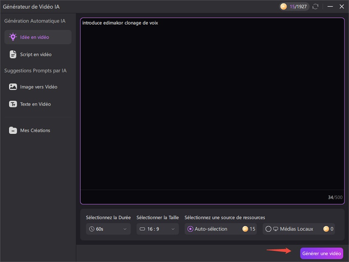Image resolution: width=349 pixels, height=262 pixels.
Task: Click the Générateur de Vidéo IA title text
Action: (x=31, y=7)
